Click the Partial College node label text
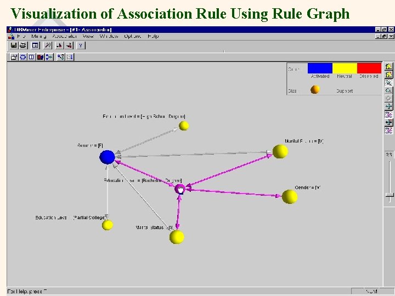The height and width of the screenshot is (296, 395). click(70, 218)
